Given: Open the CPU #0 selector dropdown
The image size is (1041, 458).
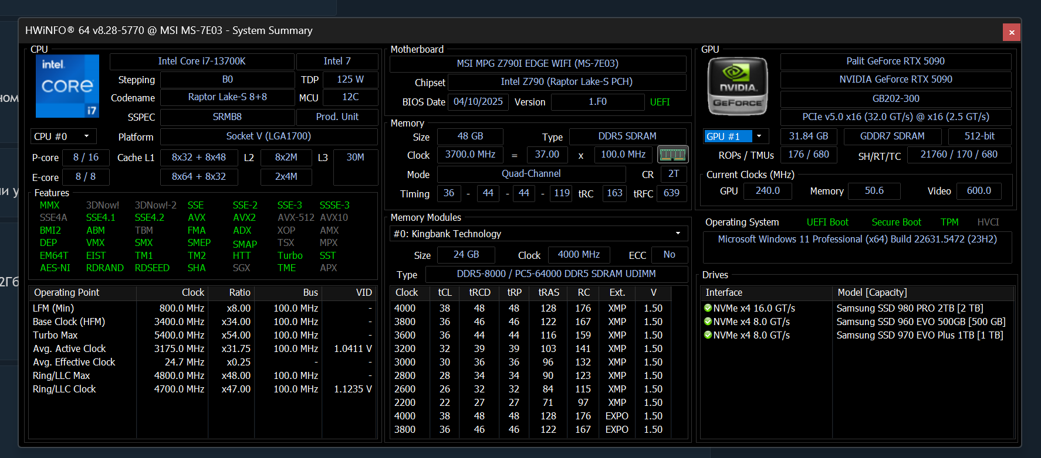Looking at the screenshot, I should 86,136.
